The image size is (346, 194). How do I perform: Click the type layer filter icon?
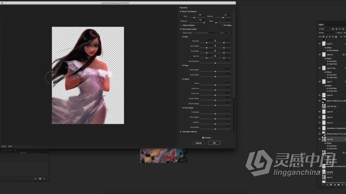(340, 29)
